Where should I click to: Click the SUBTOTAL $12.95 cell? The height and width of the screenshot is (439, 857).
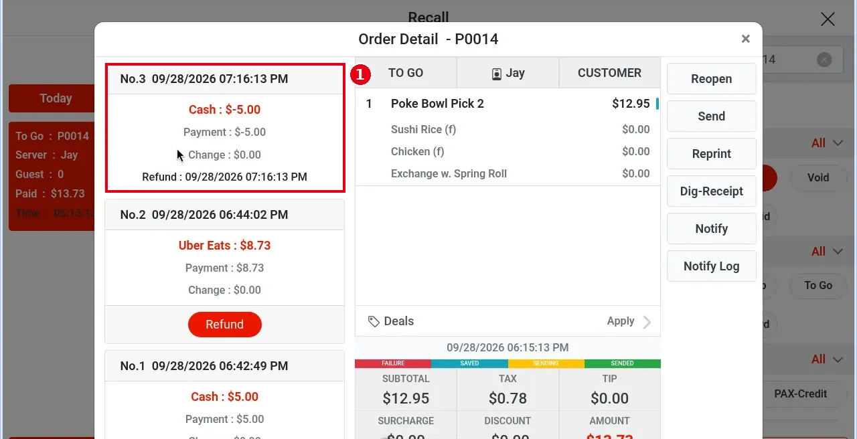tap(406, 389)
